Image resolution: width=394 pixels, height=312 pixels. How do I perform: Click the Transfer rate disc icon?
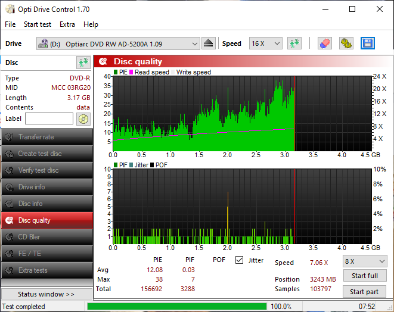point(9,137)
